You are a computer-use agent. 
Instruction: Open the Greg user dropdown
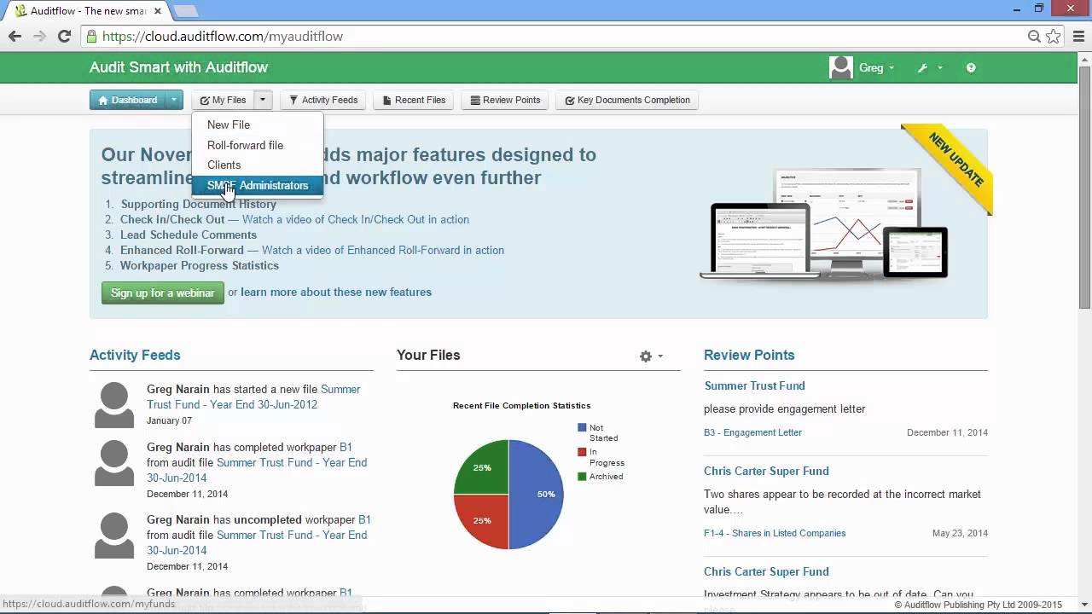pos(876,68)
